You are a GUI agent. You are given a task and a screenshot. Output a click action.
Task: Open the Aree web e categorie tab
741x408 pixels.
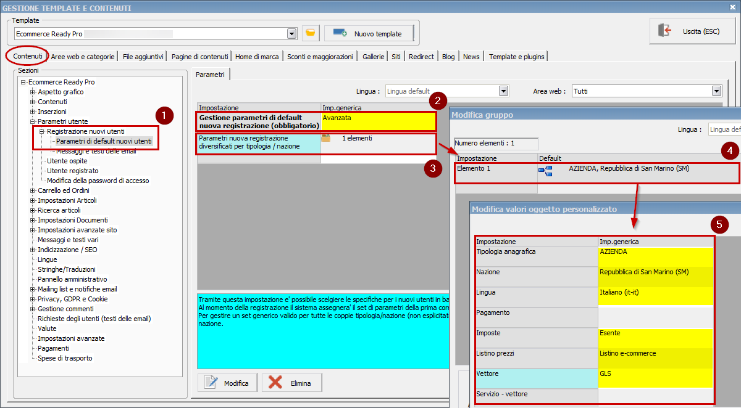click(83, 57)
